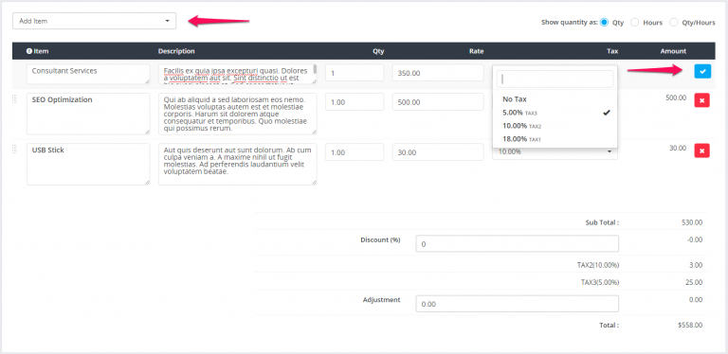Screen dimensions: 728x354
Task: Focus the tax dropdown search box
Action: pos(555,80)
